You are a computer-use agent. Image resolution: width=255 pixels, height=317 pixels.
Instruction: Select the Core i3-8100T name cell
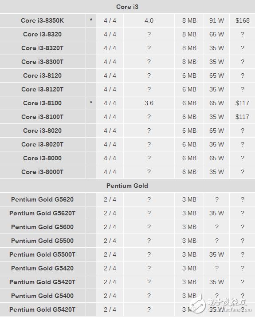pyautogui.click(x=43, y=117)
